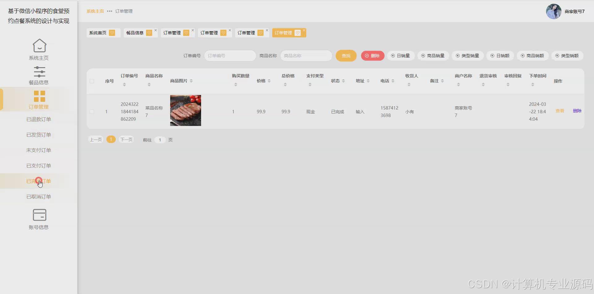Sort by 价格 column arrows

click(x=269, y=81)
